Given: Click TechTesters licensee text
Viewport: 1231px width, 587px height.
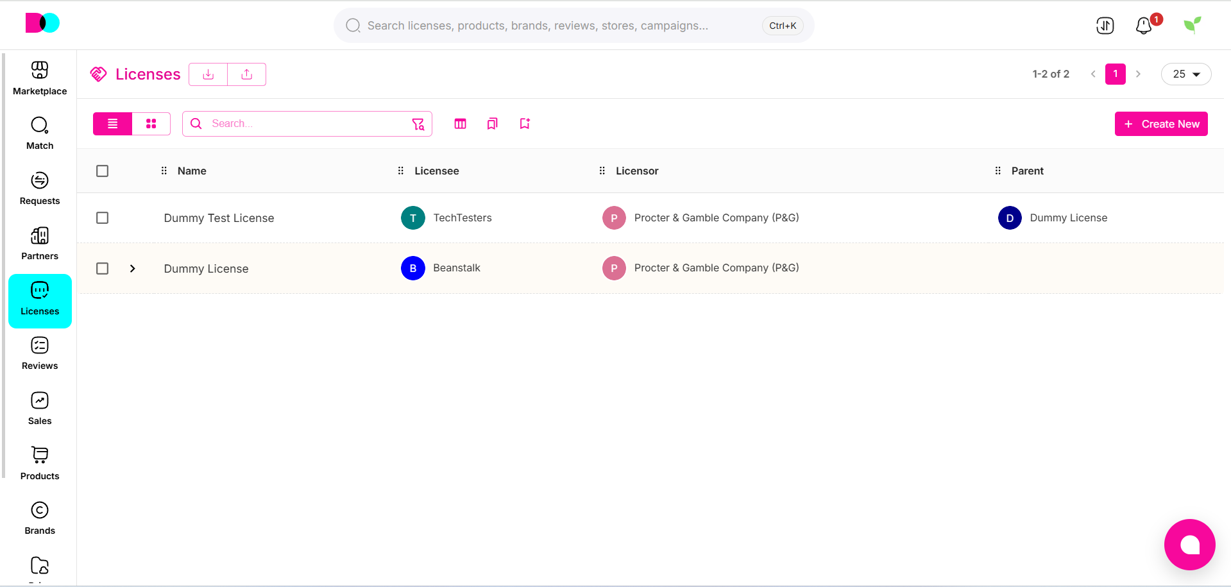Looking at the screenshot, I should pyautogui.click(x=463, y=217).
